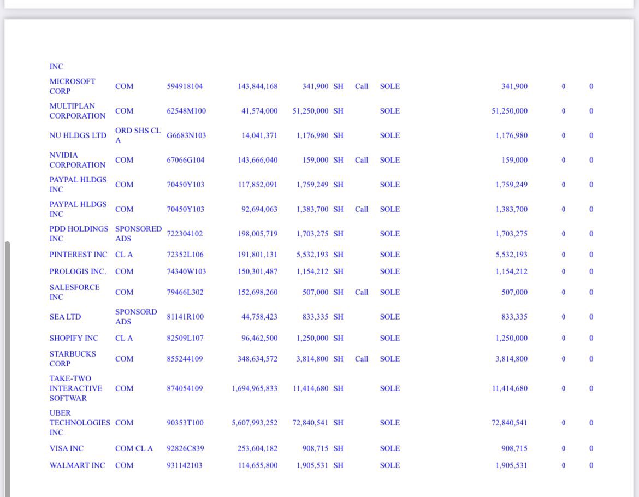This screenshot has height=497, width=639.
Task: Select MULTIPLAN CORPORATION issuer name
Action: point(78,111)
